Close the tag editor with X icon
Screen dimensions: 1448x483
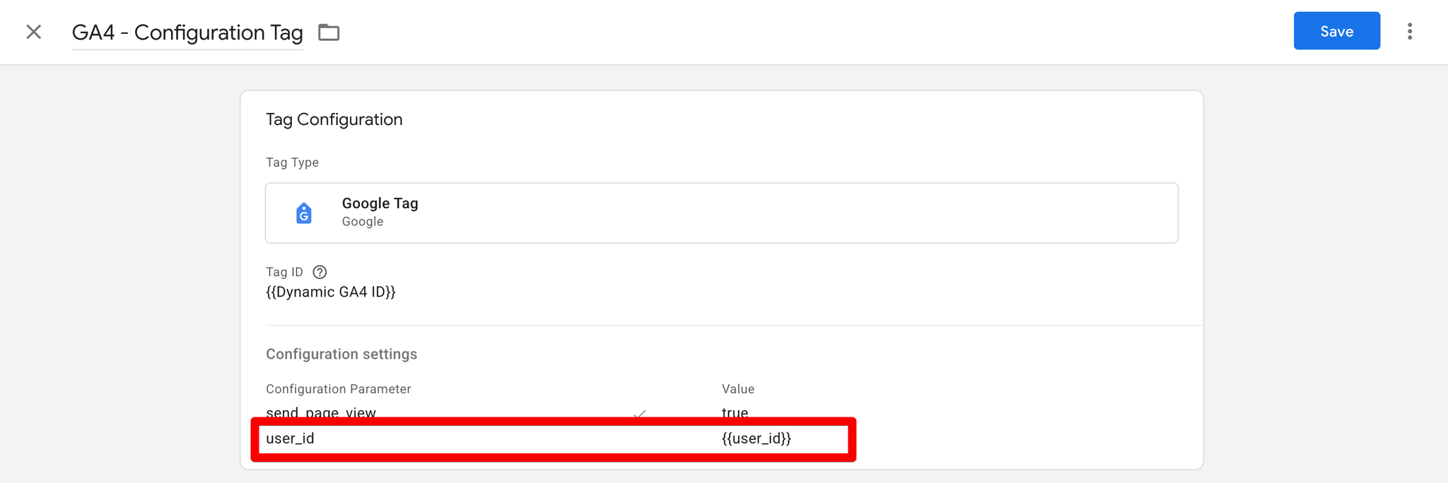(x=33, y=32)
